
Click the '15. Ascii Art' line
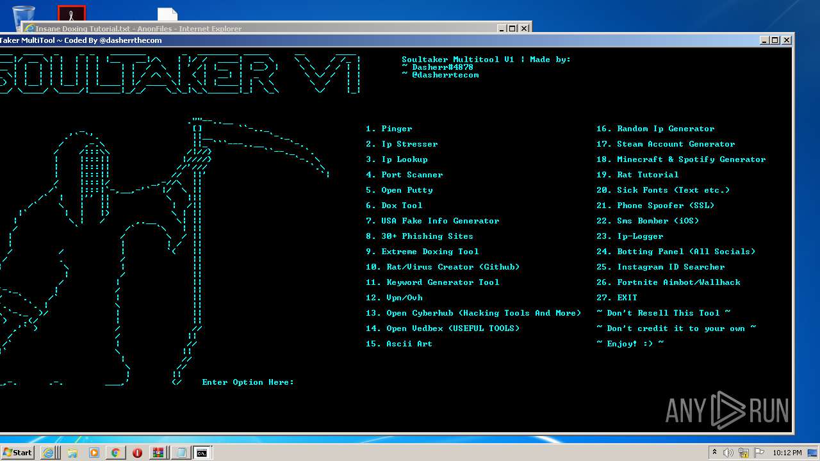click(x=399, y=344)
